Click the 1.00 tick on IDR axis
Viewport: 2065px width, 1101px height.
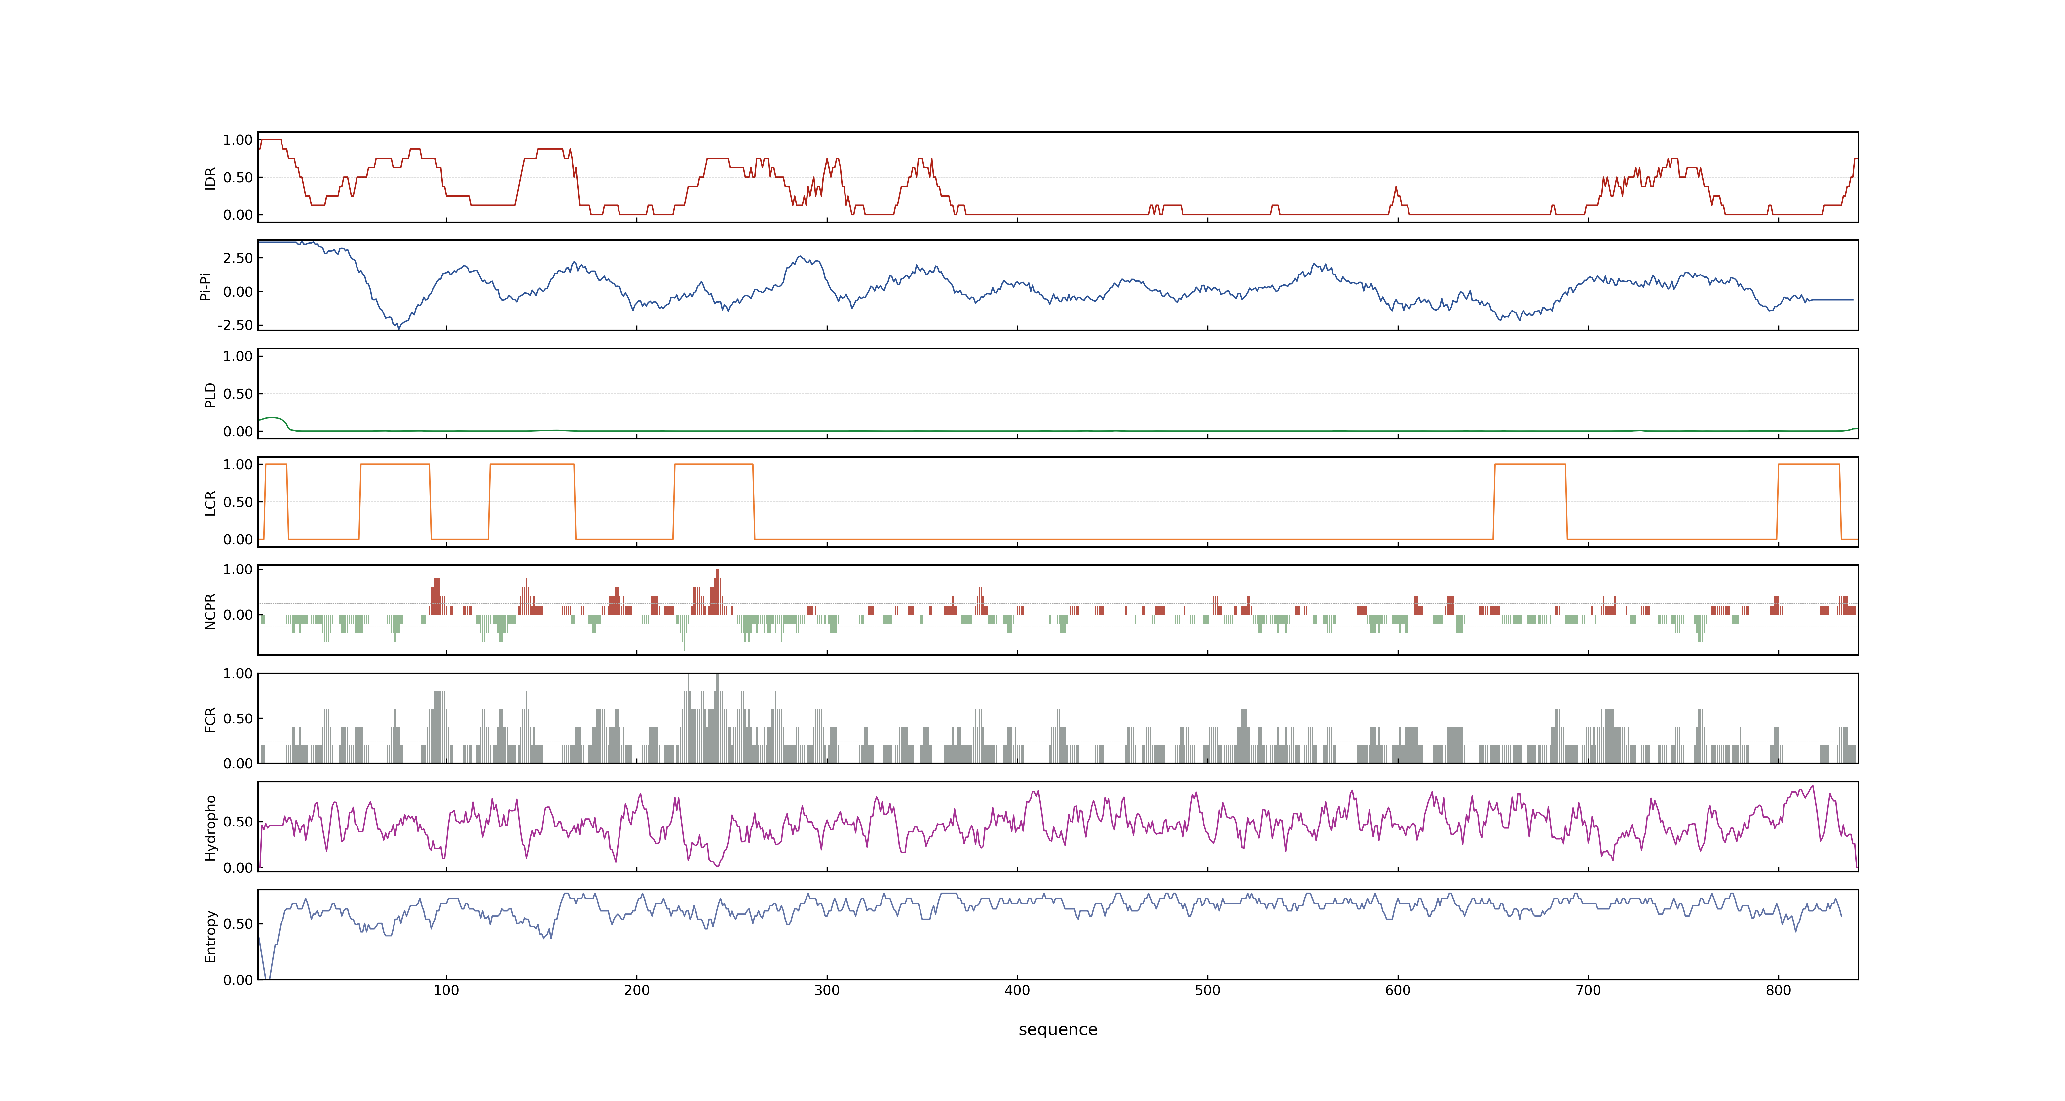tap(238, 140)
